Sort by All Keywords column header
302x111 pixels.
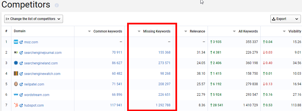[248, 31]
